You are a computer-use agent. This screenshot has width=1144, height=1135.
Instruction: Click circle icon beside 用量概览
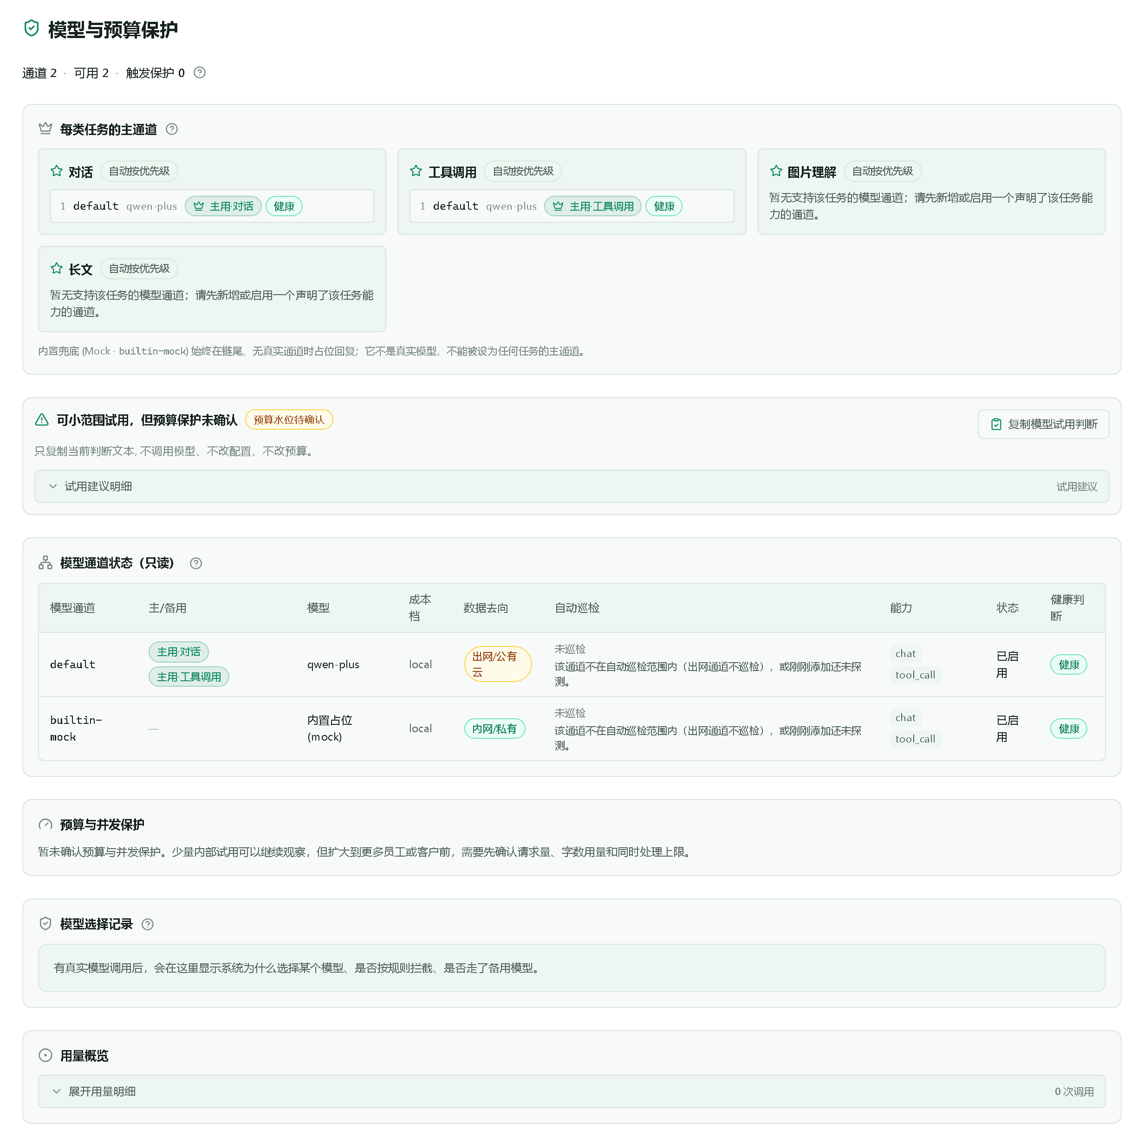[x=45, y=1055]
